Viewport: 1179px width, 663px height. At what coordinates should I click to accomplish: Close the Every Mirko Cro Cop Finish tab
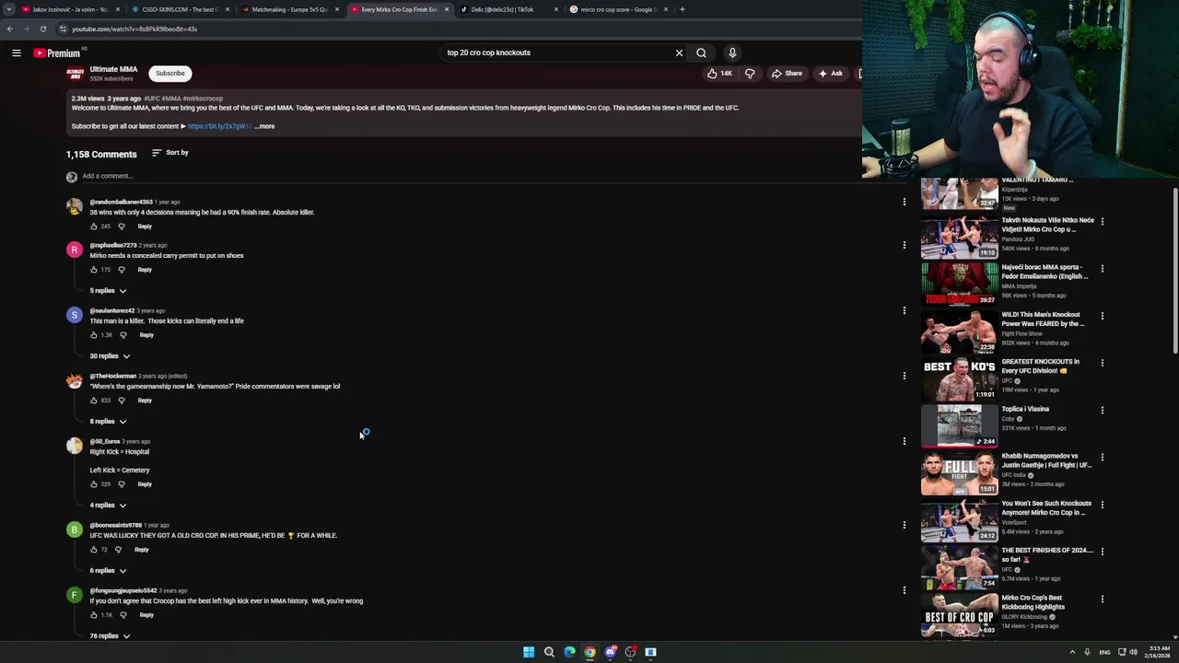tap(447, 9)
